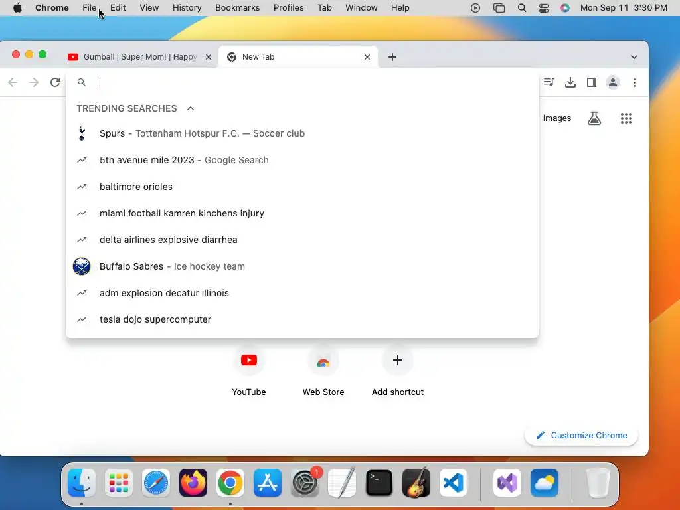680x510 pixels.
Task: Open App Store from the Dock
Action: click(x=268, y=483)
